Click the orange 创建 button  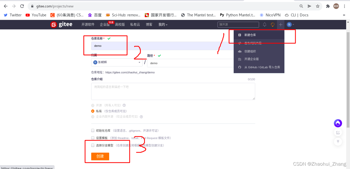(100, 156)
